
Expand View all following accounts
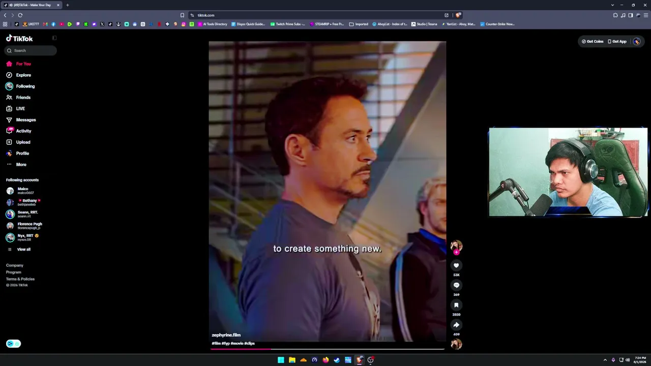19,250
